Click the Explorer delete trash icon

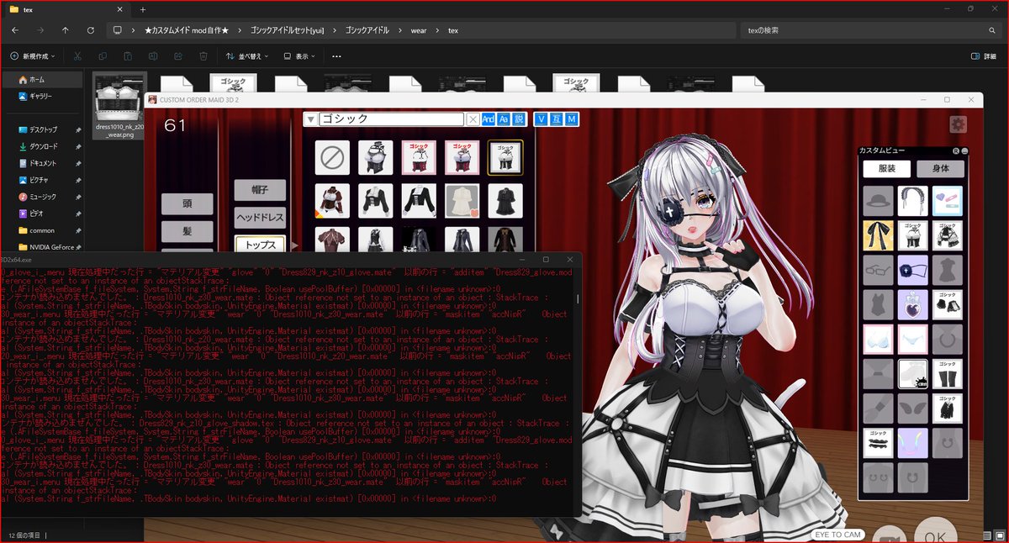203,56
